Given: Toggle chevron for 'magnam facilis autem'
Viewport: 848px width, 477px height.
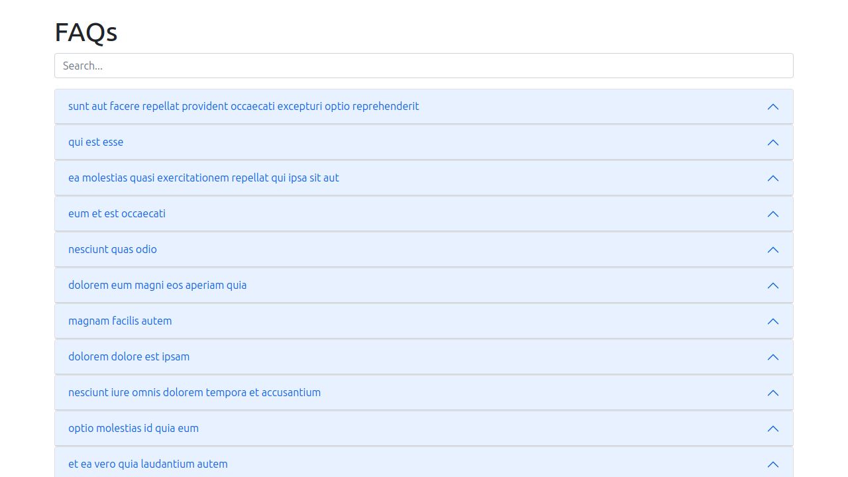Looking at the screenshot, I should pyautogui.click(x=773, y=321).
